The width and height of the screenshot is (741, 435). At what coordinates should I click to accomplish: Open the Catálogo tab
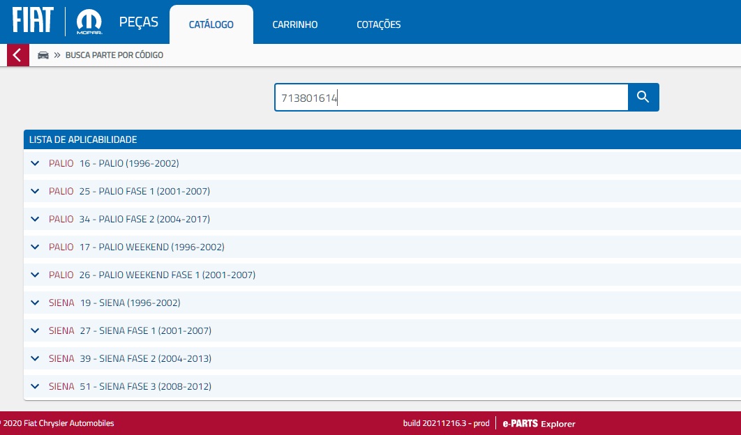pyautogui.click(x=211, y=24)
